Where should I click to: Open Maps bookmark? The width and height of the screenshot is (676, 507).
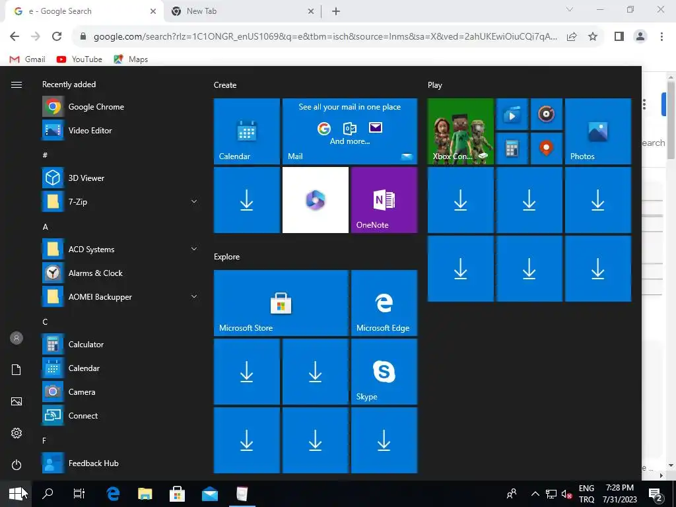[x=131, y=59]
